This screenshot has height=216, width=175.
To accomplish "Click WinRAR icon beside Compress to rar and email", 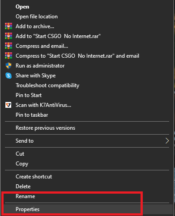I will [9, 56].
